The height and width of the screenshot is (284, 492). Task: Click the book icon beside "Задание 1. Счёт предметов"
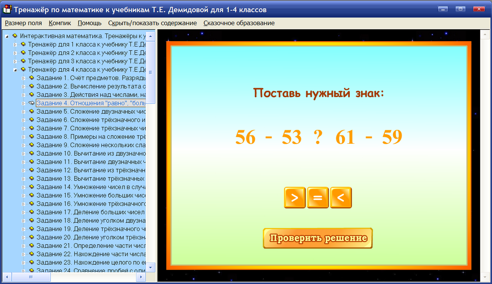coord(32,78)
